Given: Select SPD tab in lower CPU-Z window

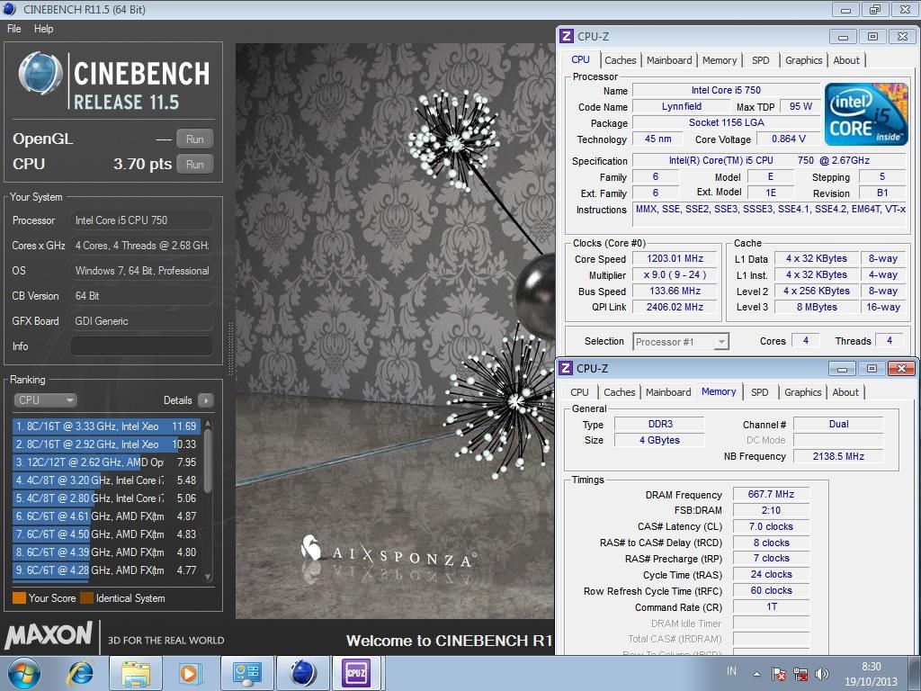Looking at the screenshot, I should [x=759, y=392].
